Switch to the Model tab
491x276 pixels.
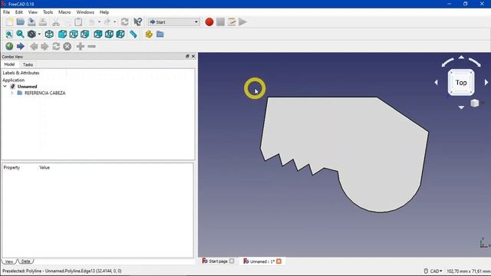(x=9, y=64)
